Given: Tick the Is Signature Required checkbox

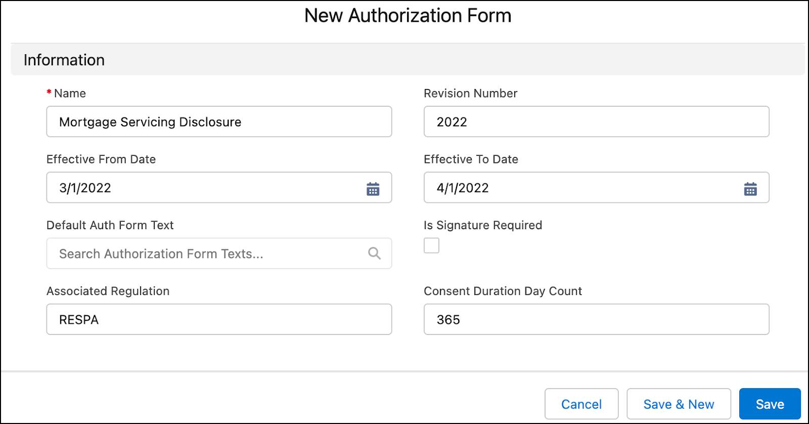Looking at the screenshot, I should (431, 245).
